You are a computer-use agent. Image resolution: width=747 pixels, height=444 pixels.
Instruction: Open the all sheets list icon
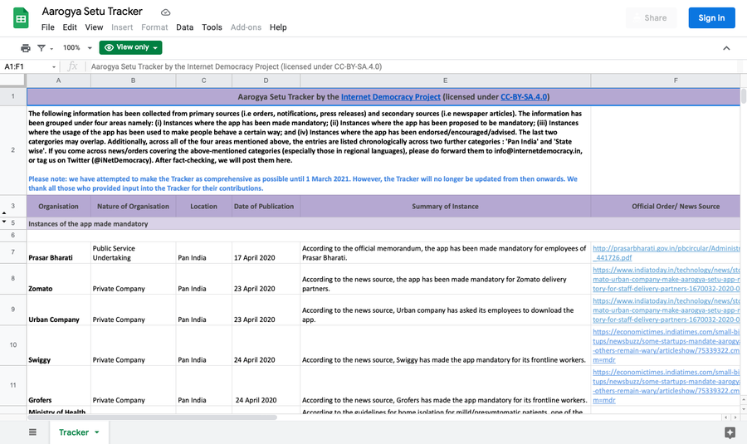32,432
